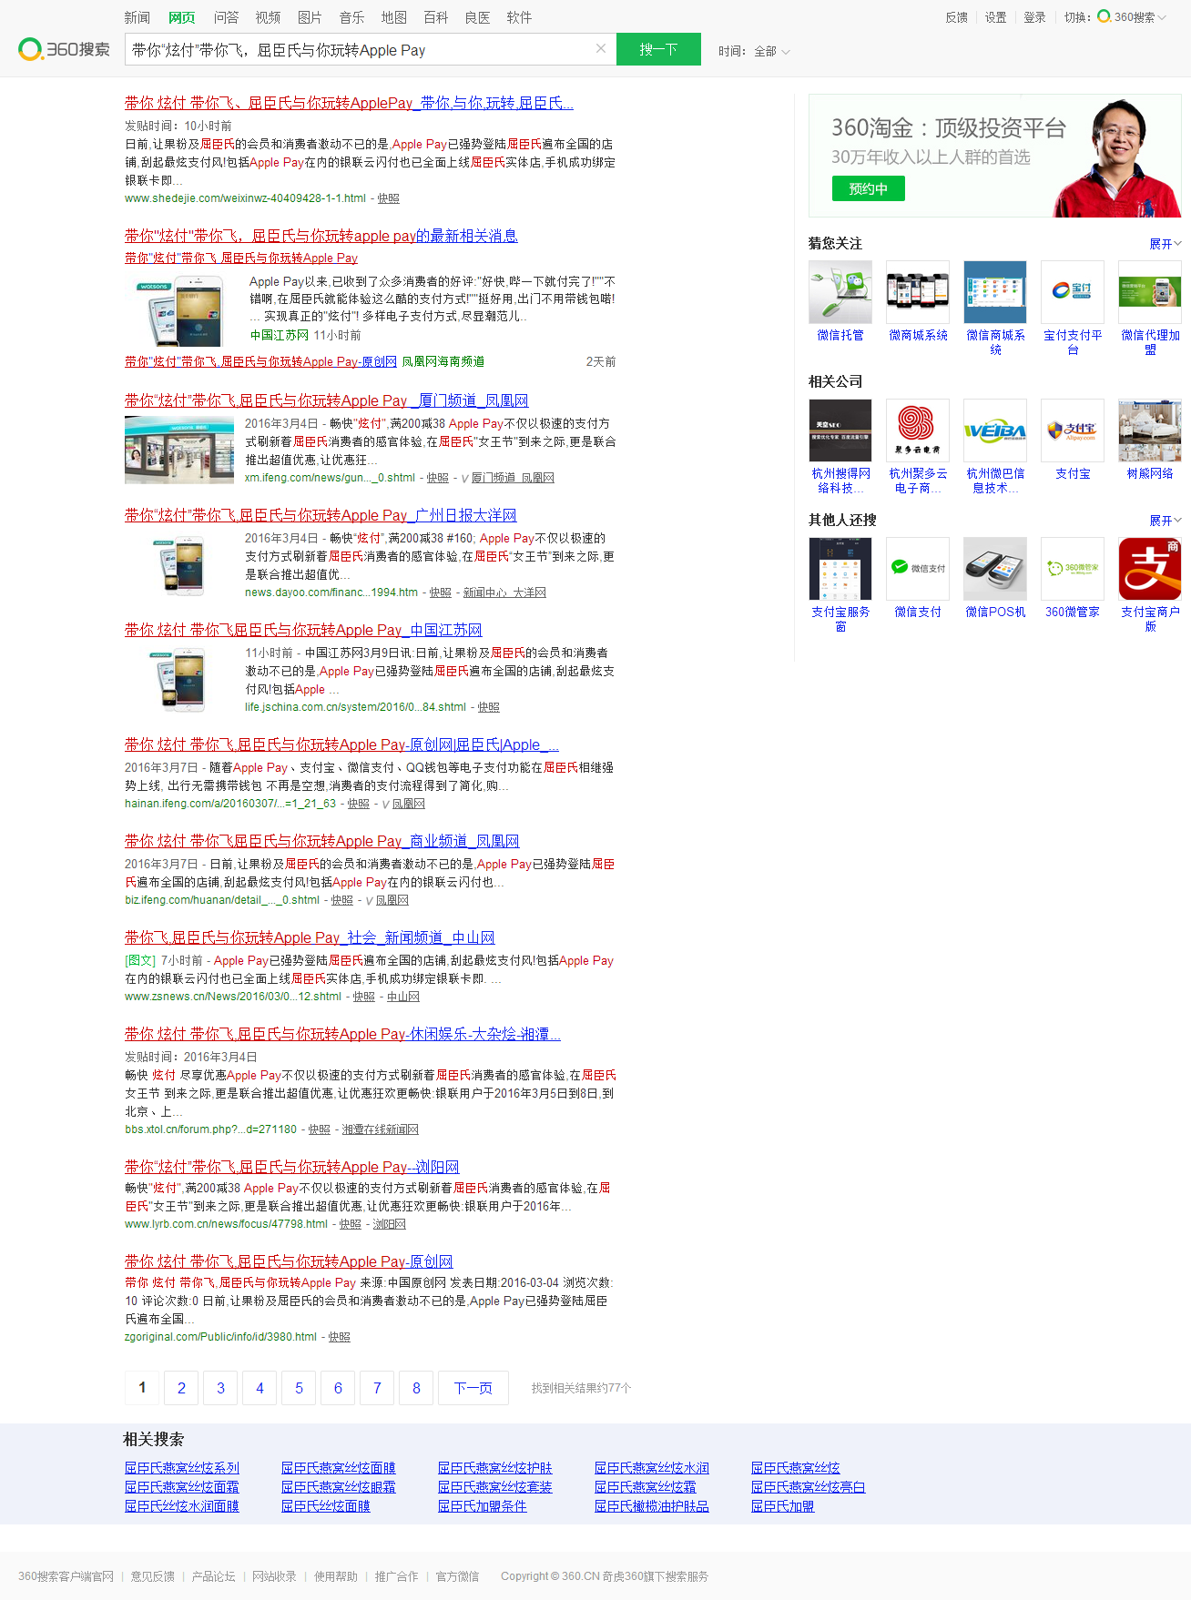This screenshot has width=1191, height=1600.
Task: Switch to the 问答 tab
Action: pyautogui.click(x=227, y=17)
